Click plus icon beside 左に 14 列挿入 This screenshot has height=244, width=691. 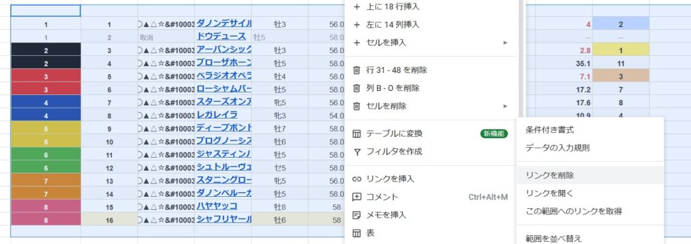tap(357, 25)
